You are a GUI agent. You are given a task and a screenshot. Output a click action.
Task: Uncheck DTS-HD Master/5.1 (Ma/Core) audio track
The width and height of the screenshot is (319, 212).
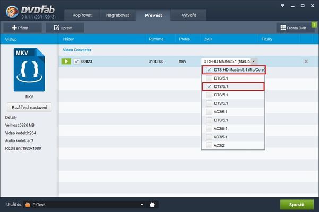point(209,70)
